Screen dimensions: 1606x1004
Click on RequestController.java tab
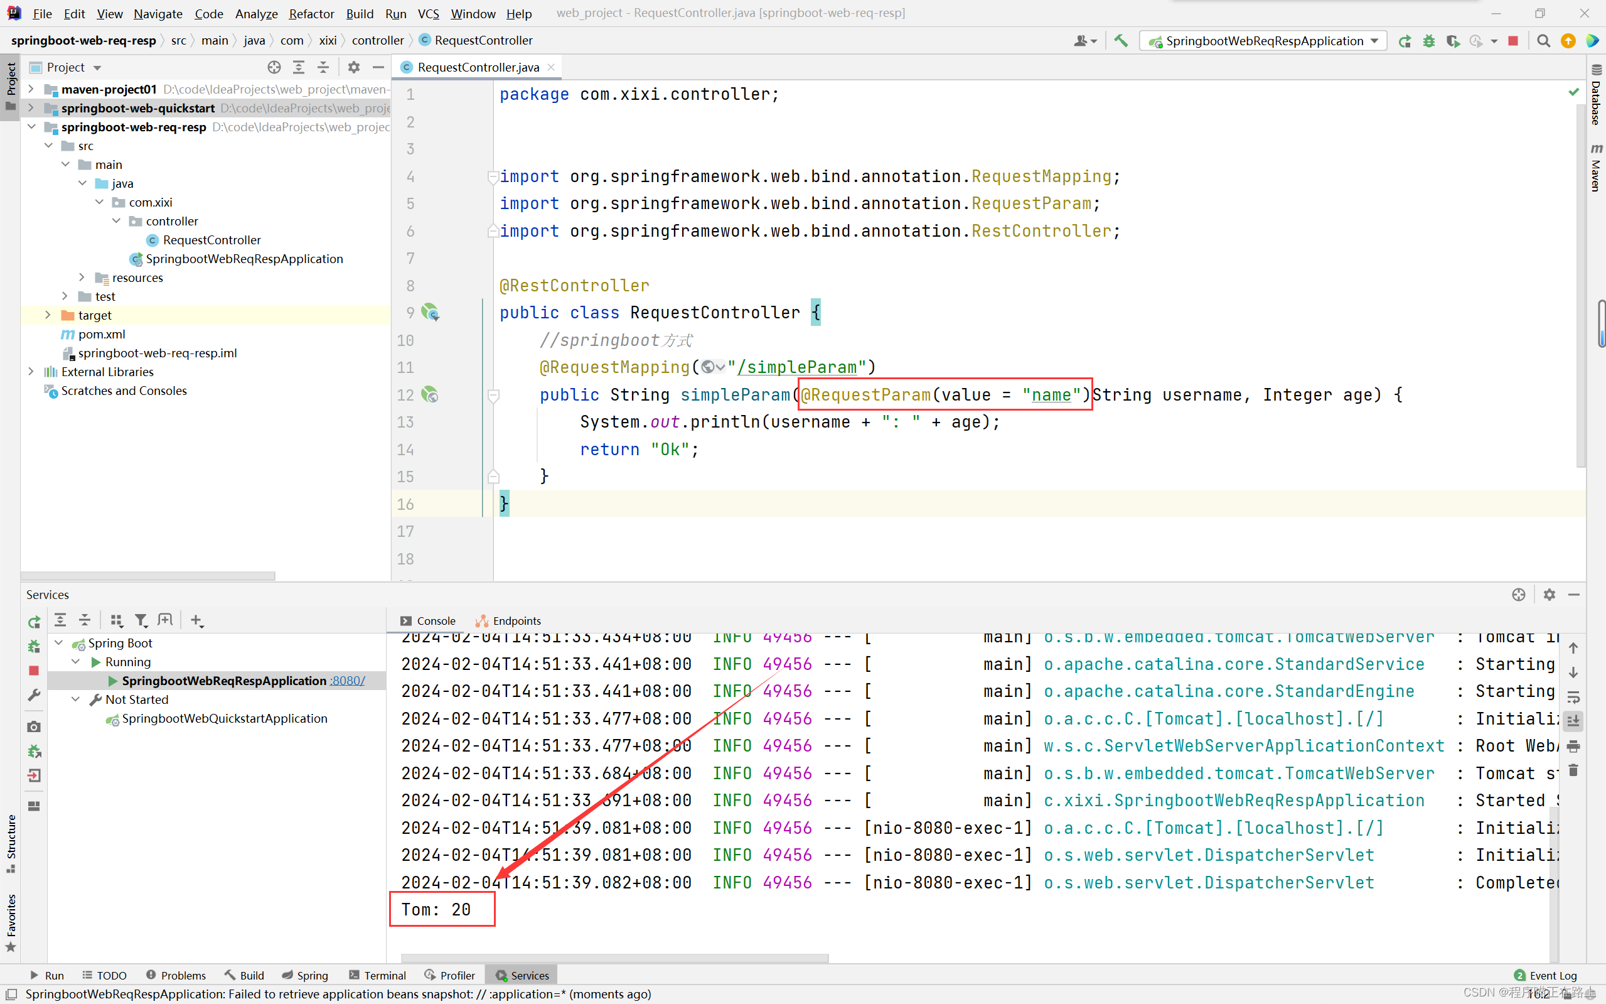click(x=480, y=66)
